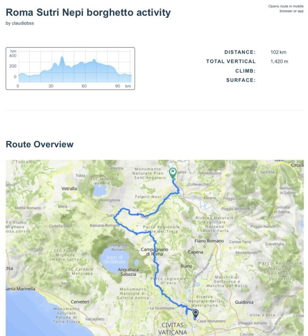
Task: Open the claudiobss author profile link
Action: point(22,23)
